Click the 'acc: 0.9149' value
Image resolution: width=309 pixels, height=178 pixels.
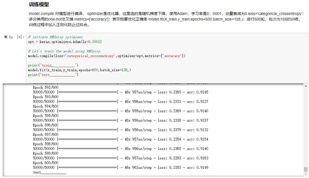[197, 168]
